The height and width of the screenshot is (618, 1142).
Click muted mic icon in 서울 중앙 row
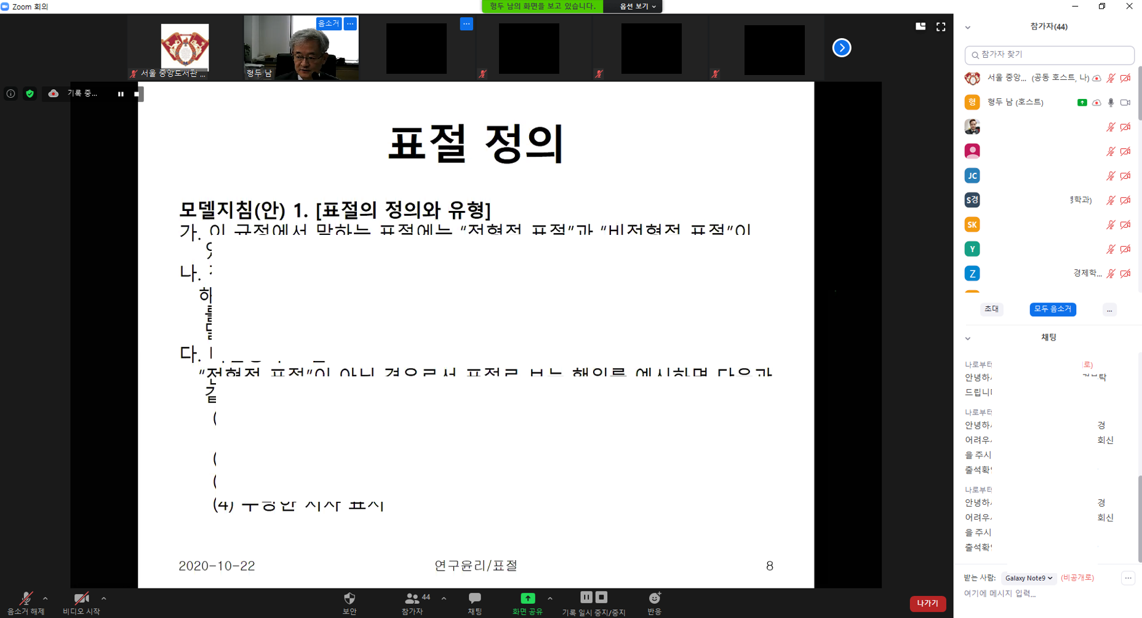pos(1111,78)
